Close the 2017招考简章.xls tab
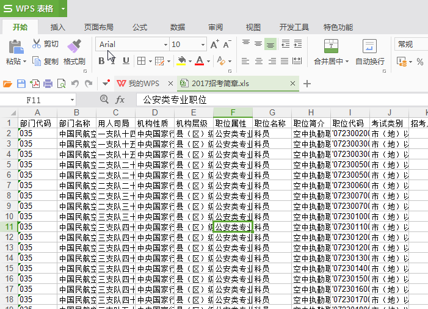The image size is (428, 309). pos(292,83)
